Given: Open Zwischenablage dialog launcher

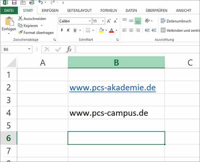Looking at the screenshot, I should 55,40.
